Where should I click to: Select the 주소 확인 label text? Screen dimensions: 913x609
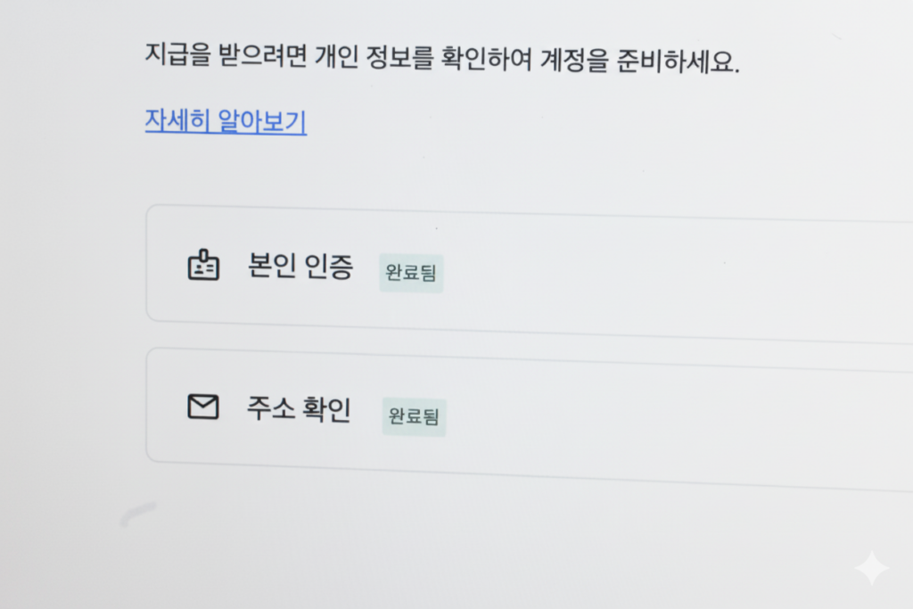click(x=299, y=410)
